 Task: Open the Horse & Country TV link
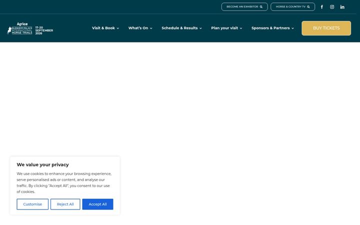292,7
